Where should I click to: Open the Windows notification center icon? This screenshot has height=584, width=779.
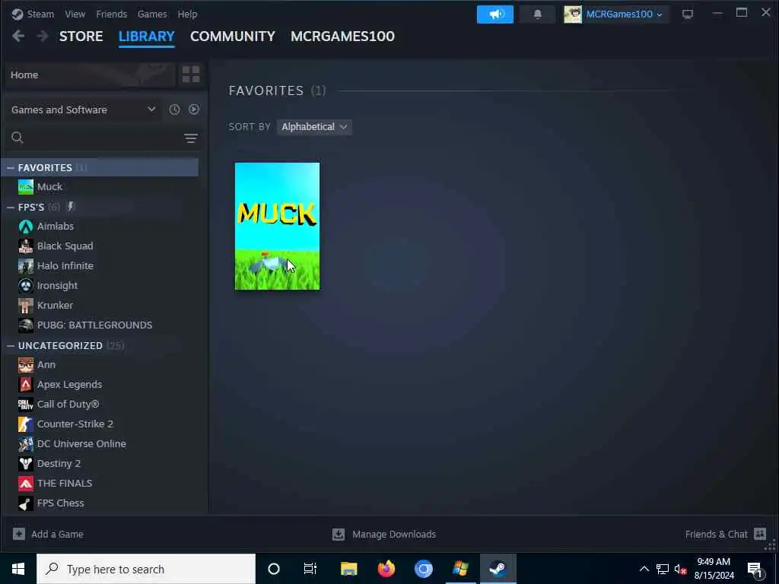(755, 569)
